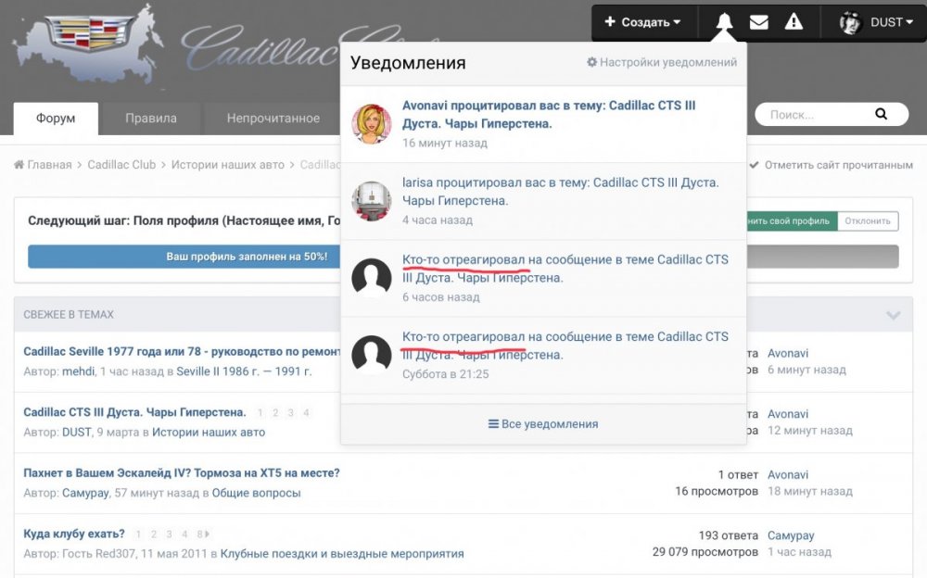Open the Непрочитанное tab
This screenshot has height=578, width=927.
tap(273, 119)
